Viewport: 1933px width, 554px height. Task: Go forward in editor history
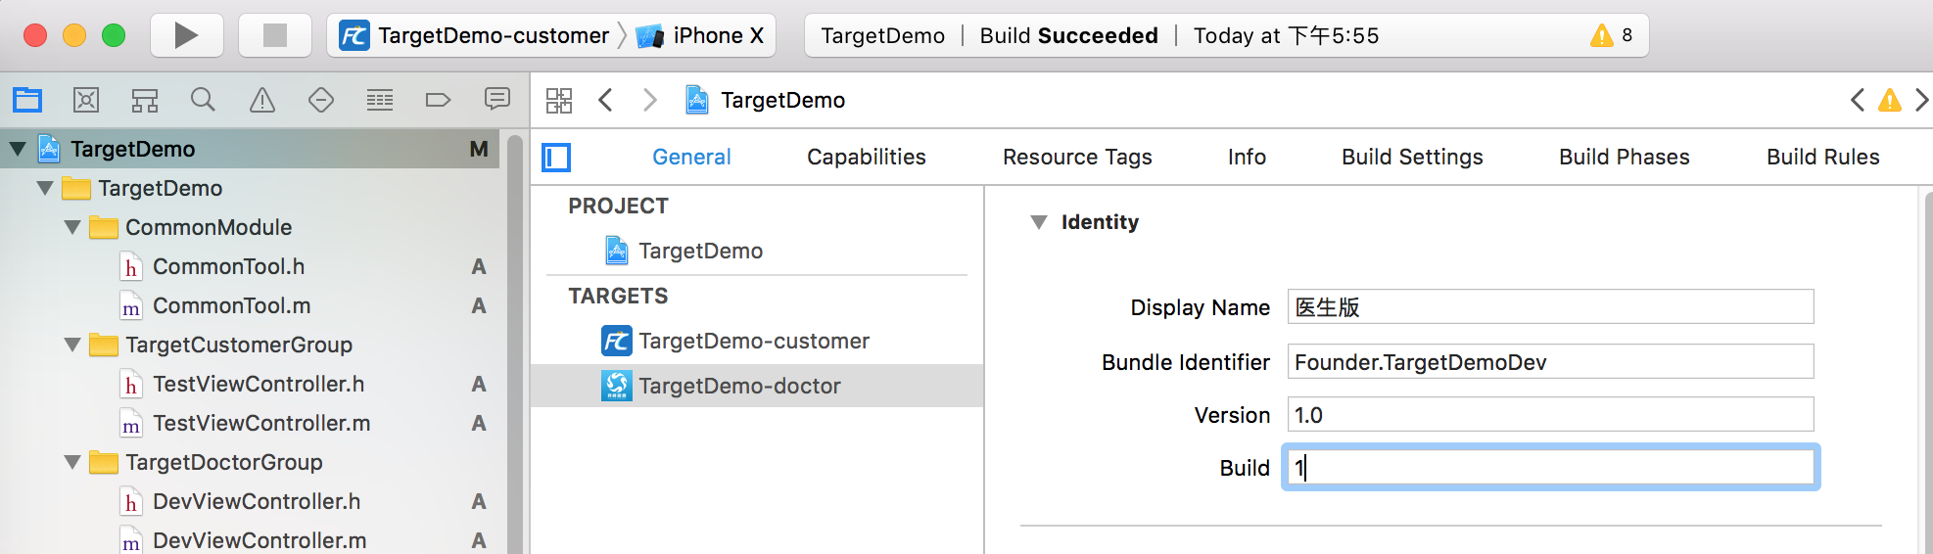click(x=649, y=100)
